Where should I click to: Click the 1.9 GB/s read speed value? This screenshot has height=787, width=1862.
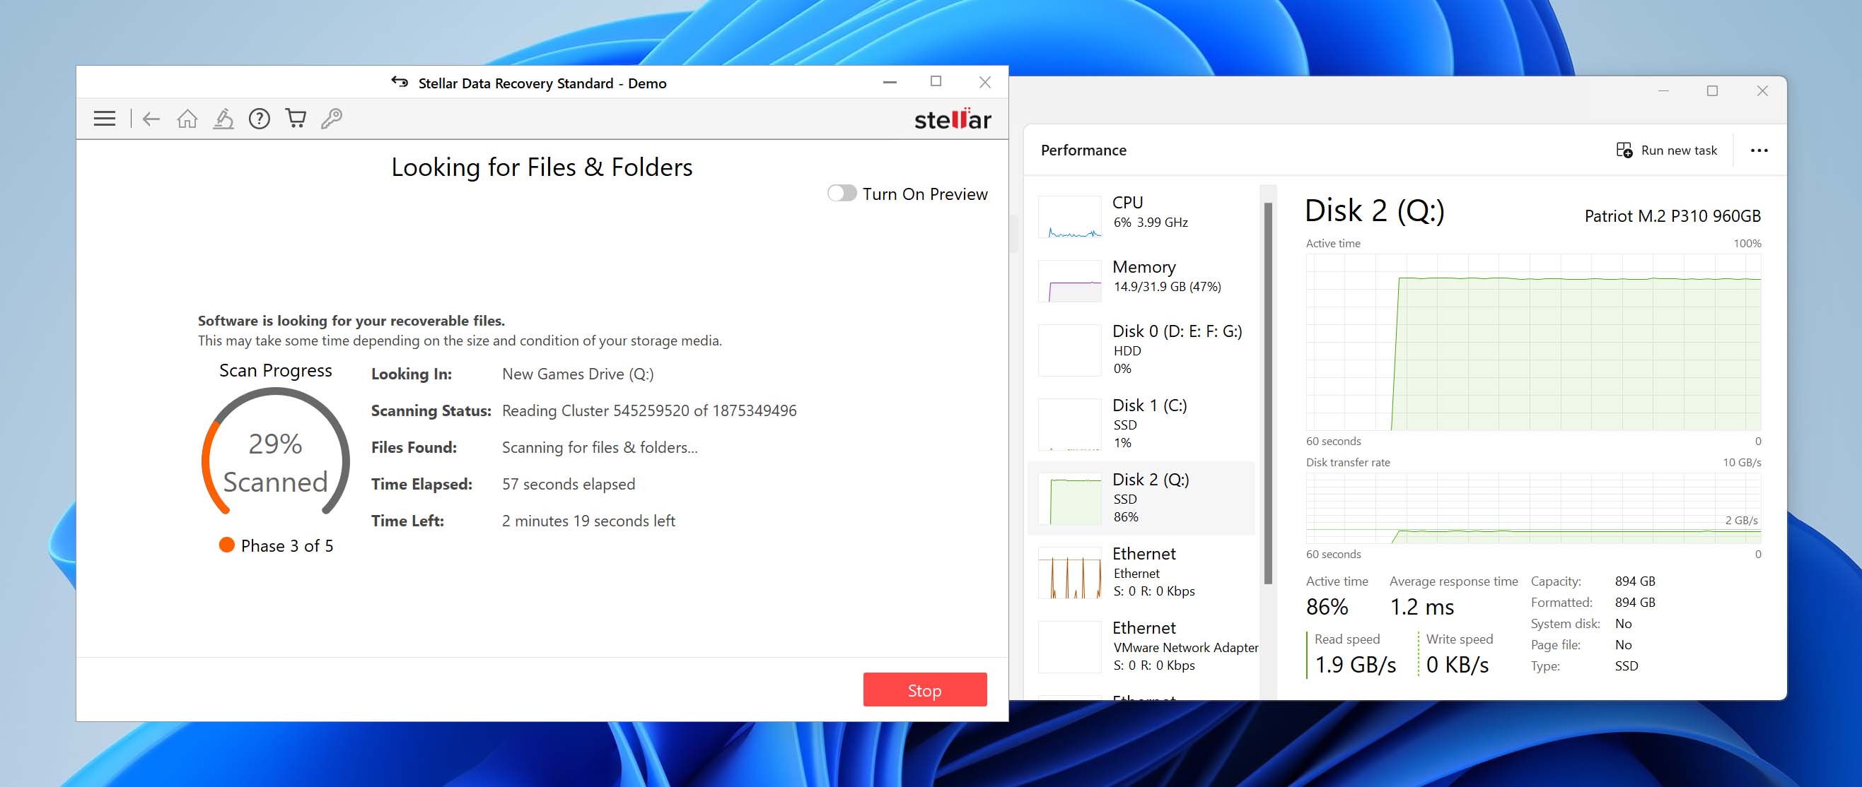tap(1355, 664)
